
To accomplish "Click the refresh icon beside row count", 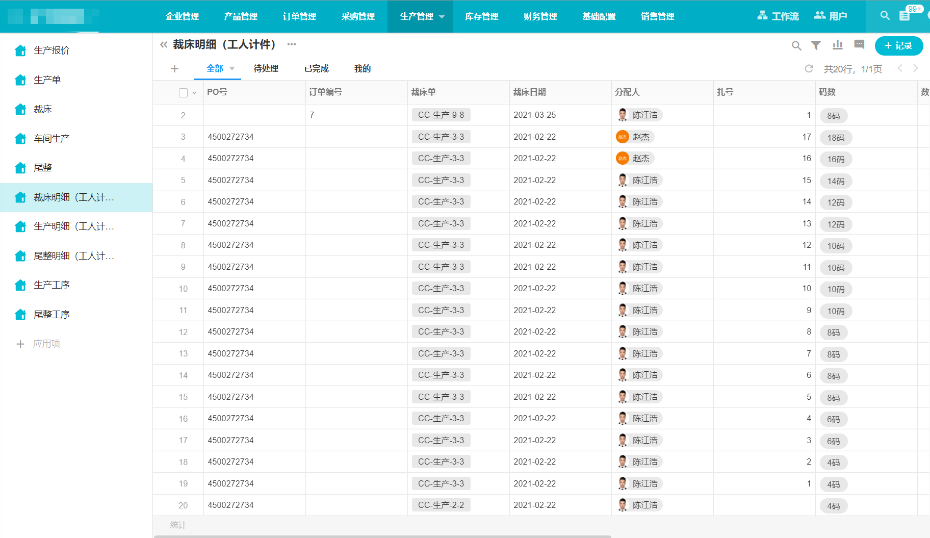I will tap(809, 68).
